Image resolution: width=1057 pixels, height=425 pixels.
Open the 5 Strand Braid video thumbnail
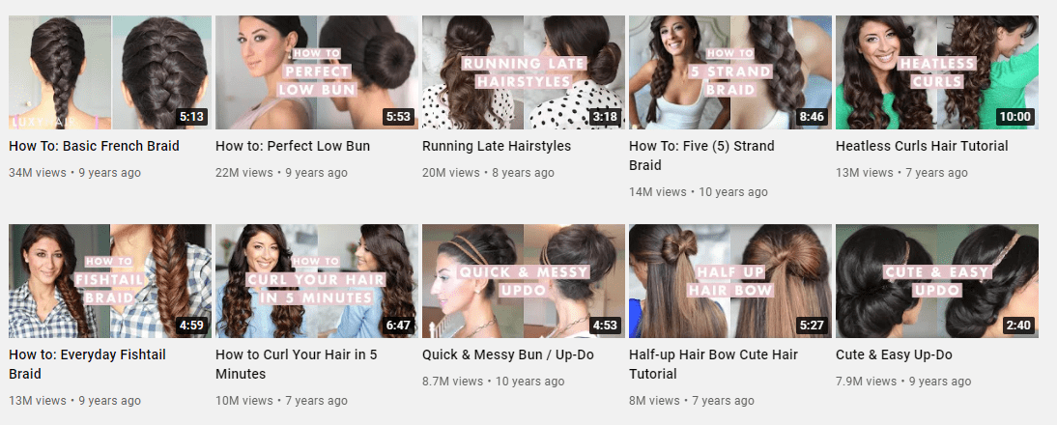[730, 72]
